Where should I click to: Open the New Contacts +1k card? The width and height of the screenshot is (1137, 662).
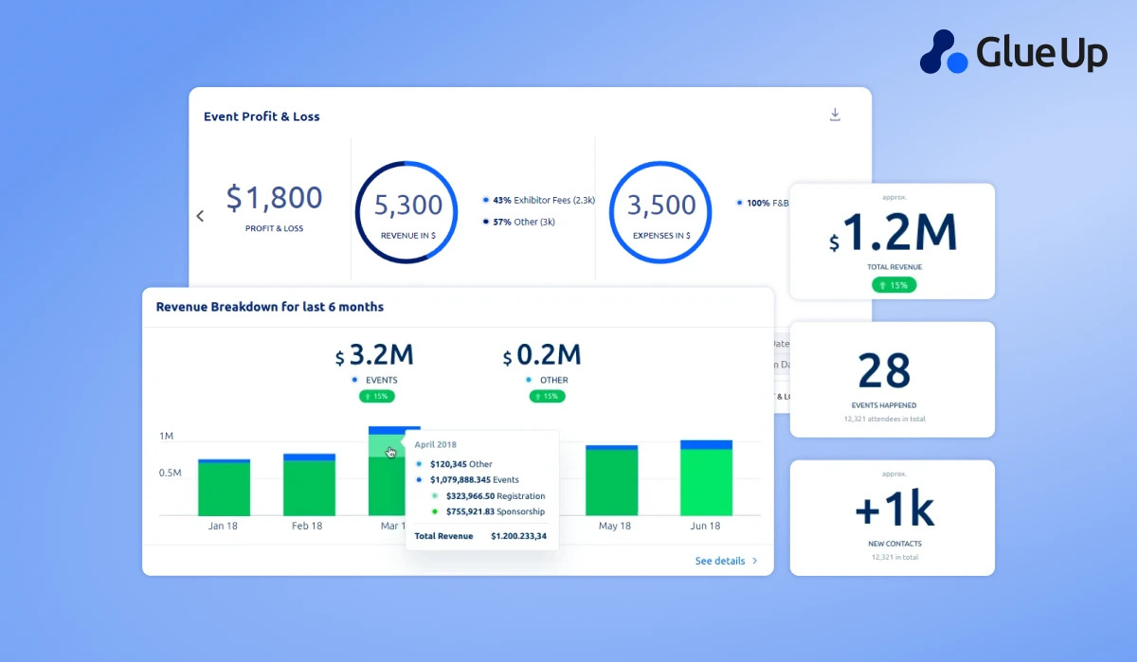(x=892, y=517)
